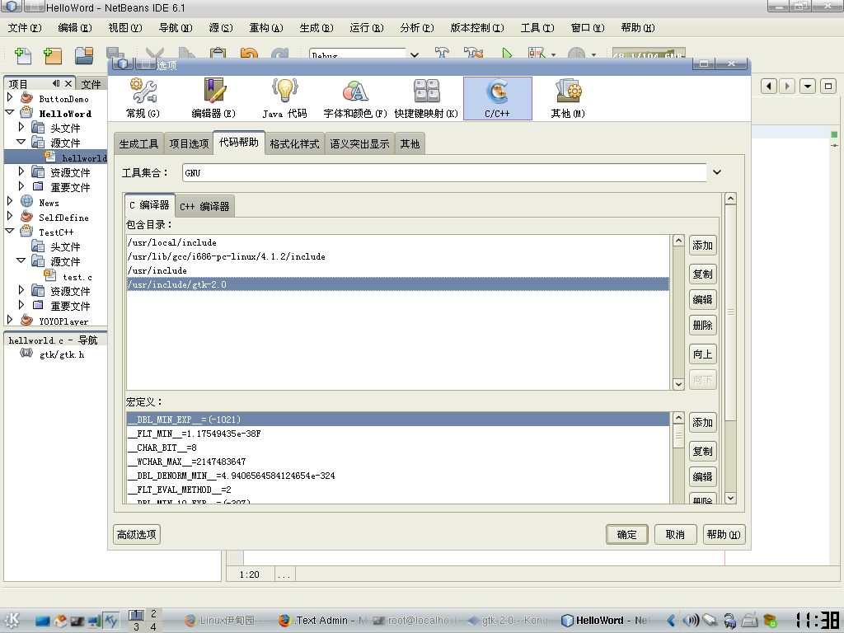Click the New Project toolbar icon
The width and height of the screenshot is (844, 633).
click(x=53, y=55)
